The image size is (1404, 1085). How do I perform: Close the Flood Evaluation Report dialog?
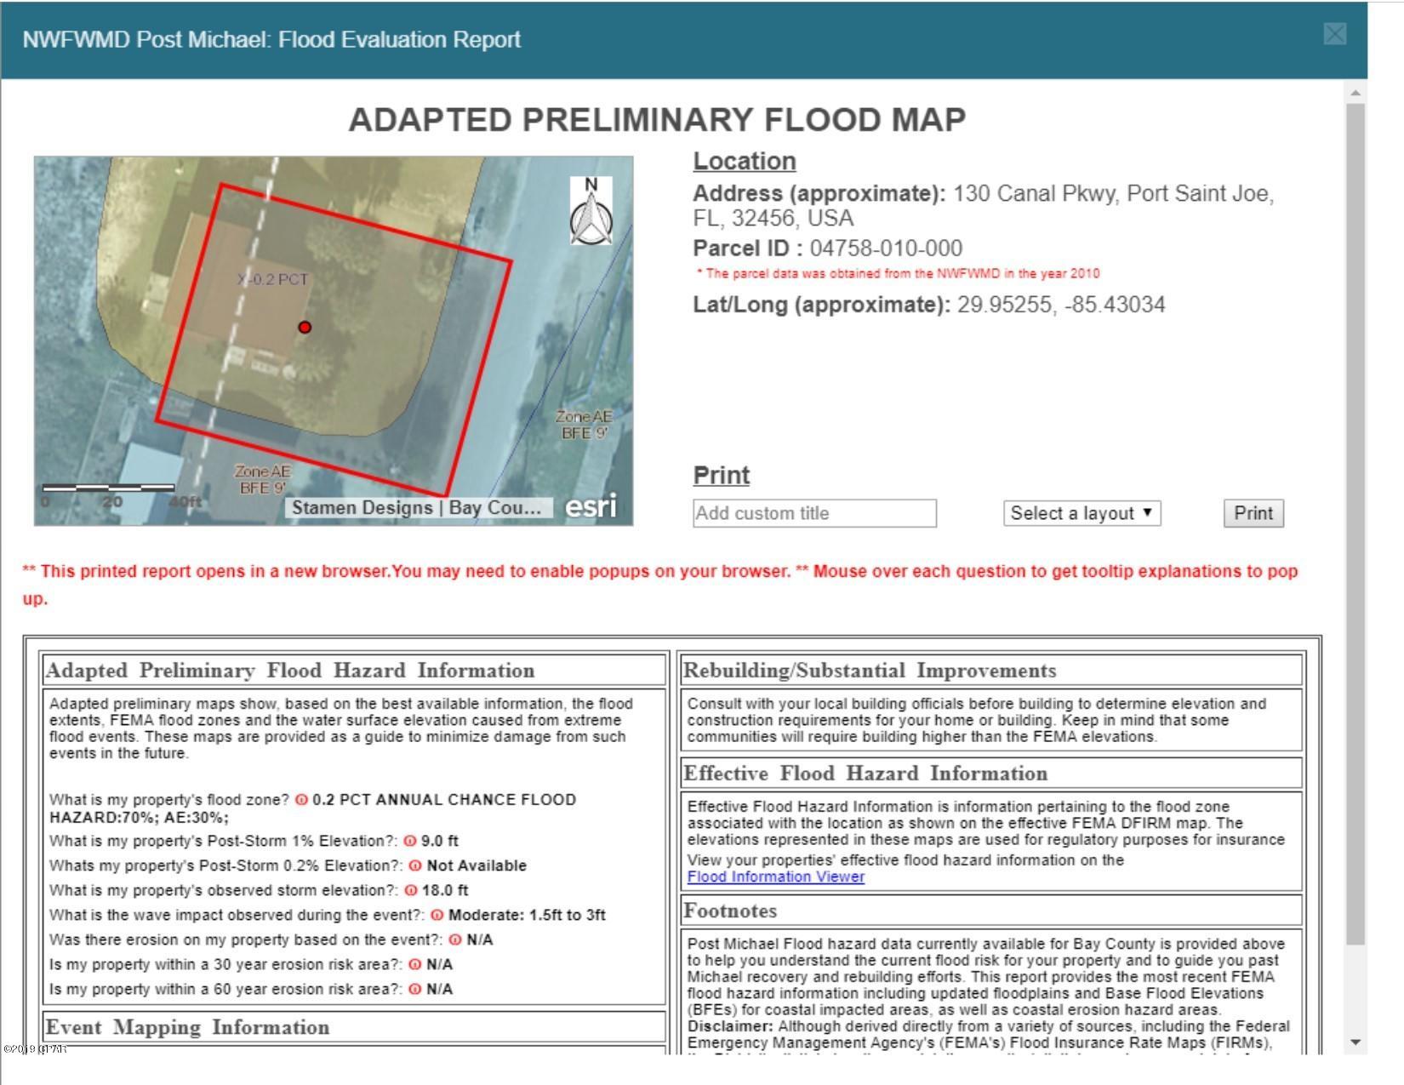[1335, 34]
